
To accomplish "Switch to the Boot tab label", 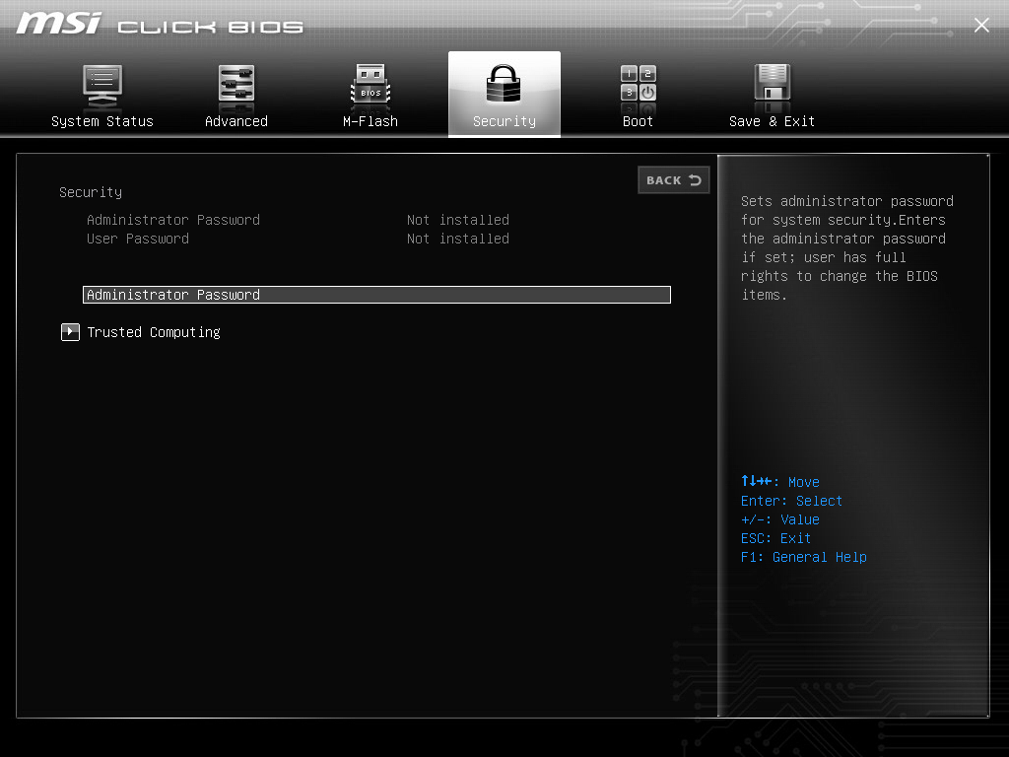I will pos(638,121).
